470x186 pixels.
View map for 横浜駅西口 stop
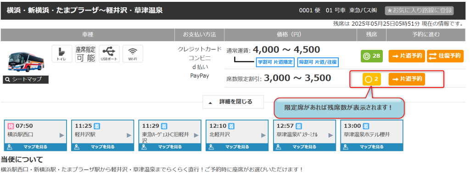35,147
